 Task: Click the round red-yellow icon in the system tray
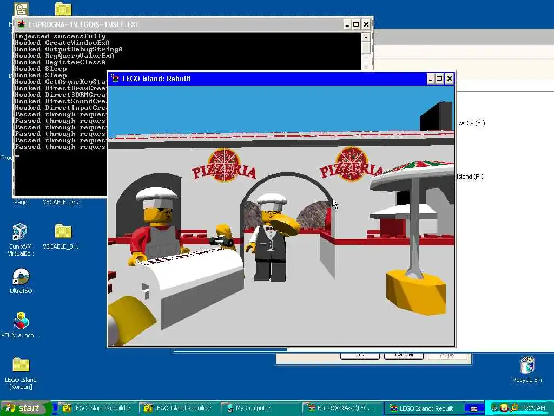tap(504, 408)
